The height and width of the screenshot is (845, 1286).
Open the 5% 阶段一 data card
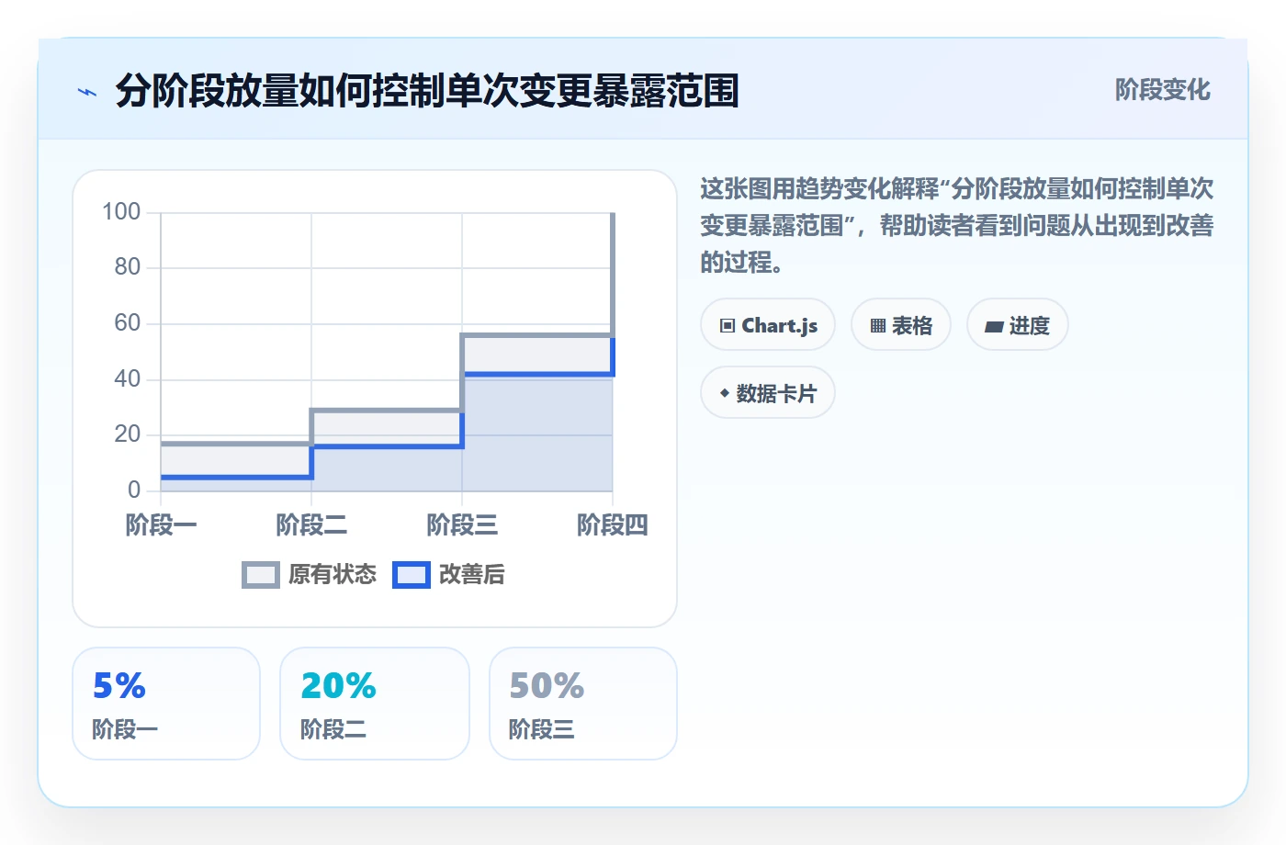click(166, 704)
